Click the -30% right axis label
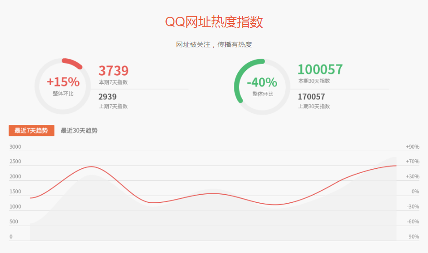 click(x=413, y=207)
